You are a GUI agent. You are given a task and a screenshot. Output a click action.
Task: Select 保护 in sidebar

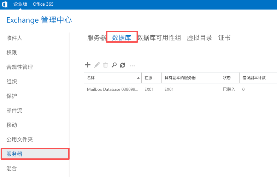tap(12, 96)
